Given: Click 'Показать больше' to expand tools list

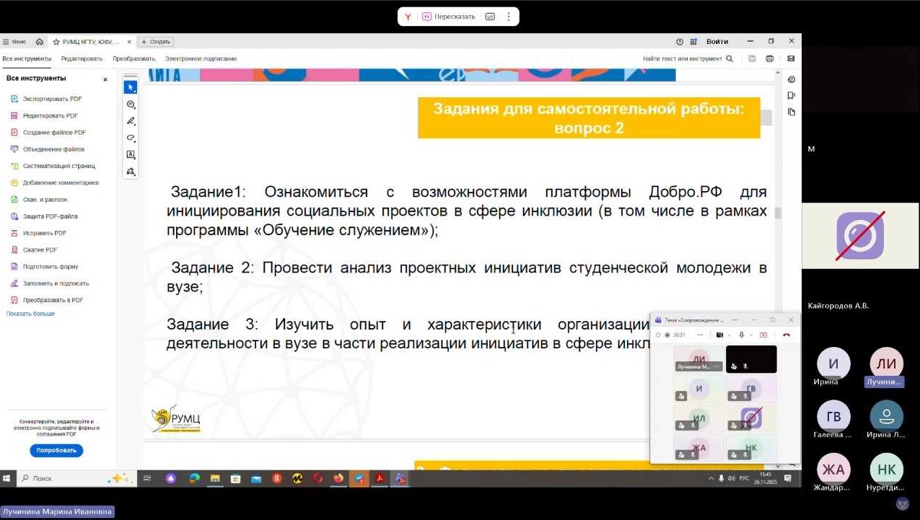Looking at the screenshot, I should coord(30,314).
